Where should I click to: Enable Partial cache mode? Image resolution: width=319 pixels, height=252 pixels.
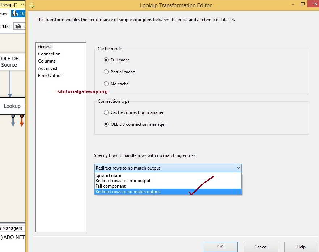coord(106,72)
